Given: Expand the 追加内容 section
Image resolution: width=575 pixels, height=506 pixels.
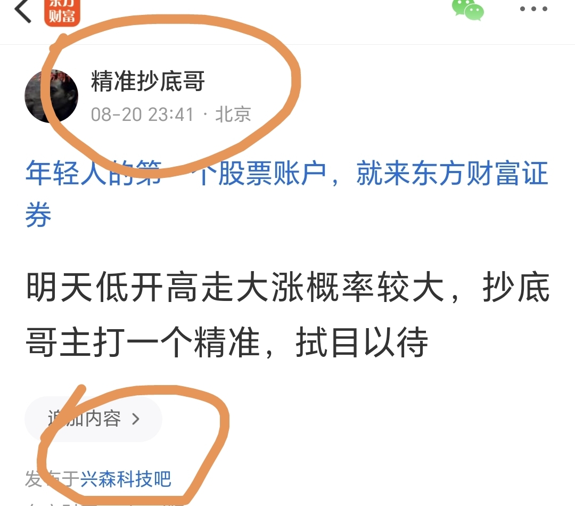Looking at the screenshot, I should click(x=93, y=419).
